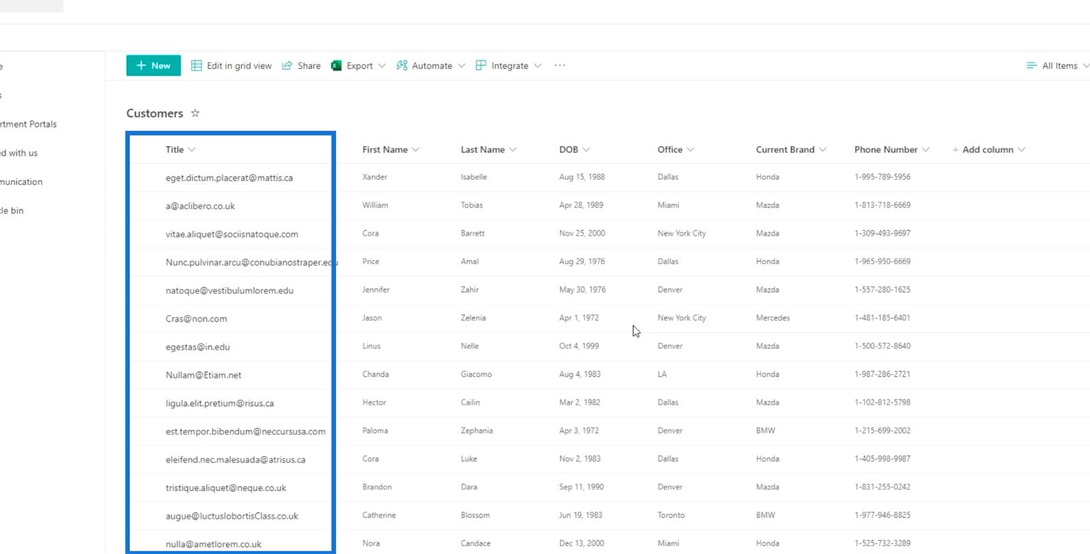Open the Title column header menu
1090x554 pixels.
tap(180, 150)
